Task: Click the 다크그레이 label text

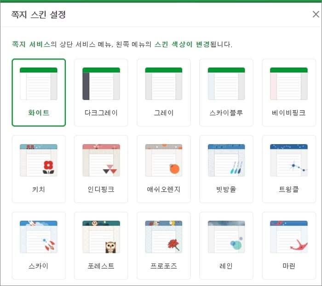Action: tap(101, 112)
